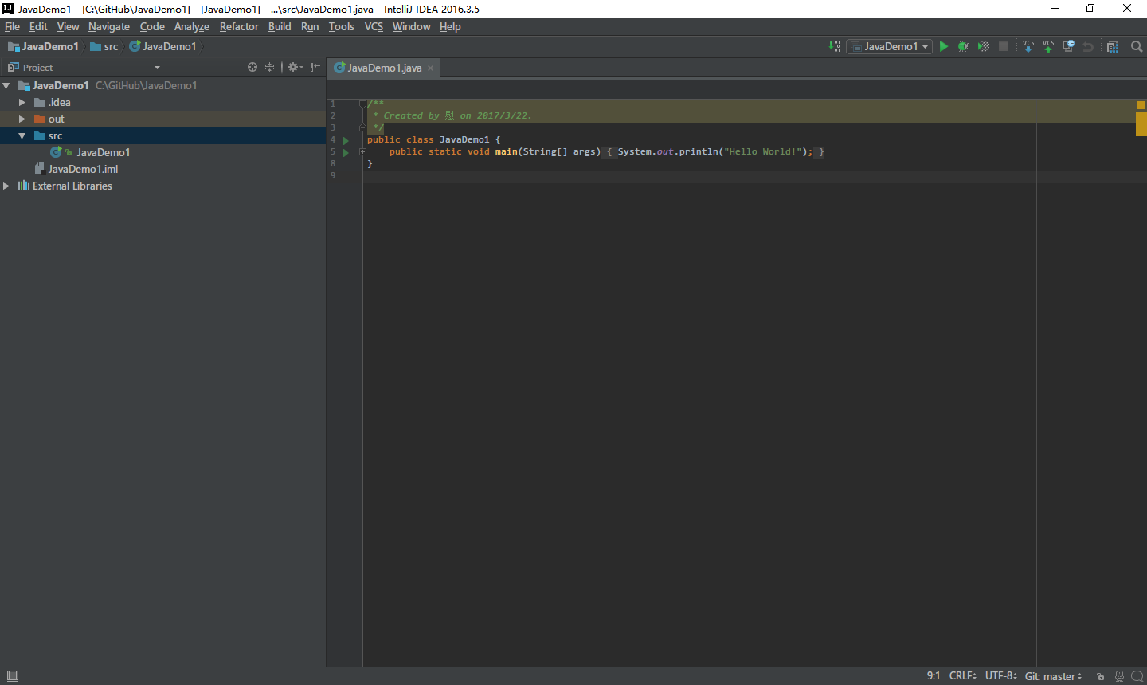This screenshot has height=685, width=1147.
Task: Click the grey Stop button in toolbar
Action: (x=1004, y=46)
